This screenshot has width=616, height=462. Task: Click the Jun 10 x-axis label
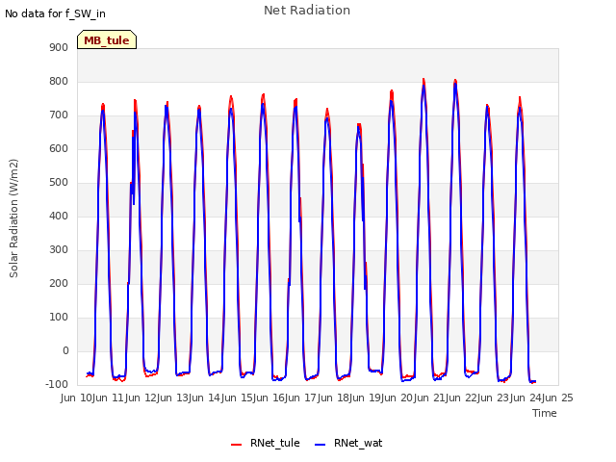click(77, 398)
